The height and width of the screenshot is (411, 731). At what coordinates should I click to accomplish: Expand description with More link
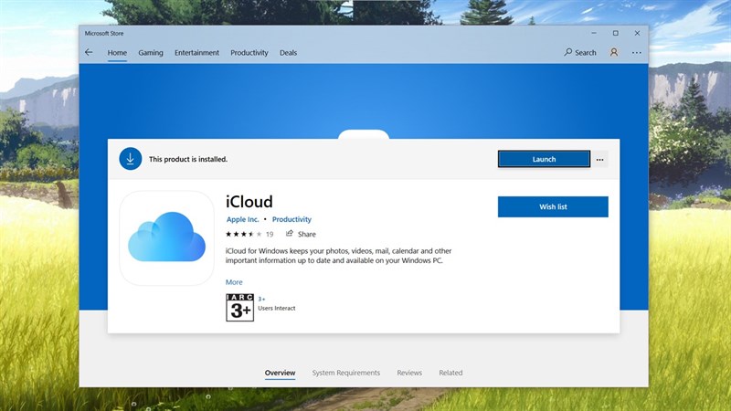[x=234, y=282]
